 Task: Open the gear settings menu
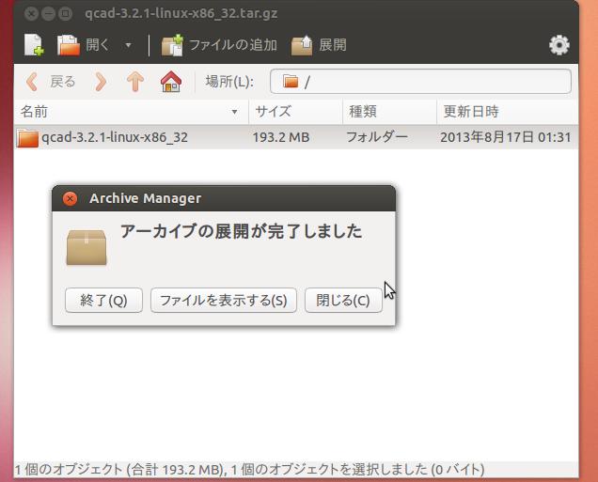click(559, 45)
